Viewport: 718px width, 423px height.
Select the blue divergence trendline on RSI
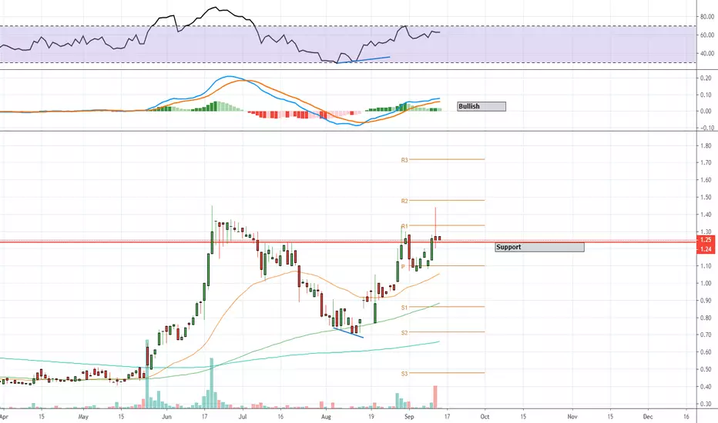364,60
